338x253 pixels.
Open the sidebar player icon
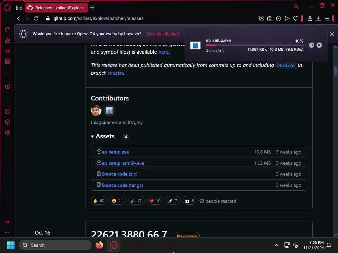click(x=8, y=87)
